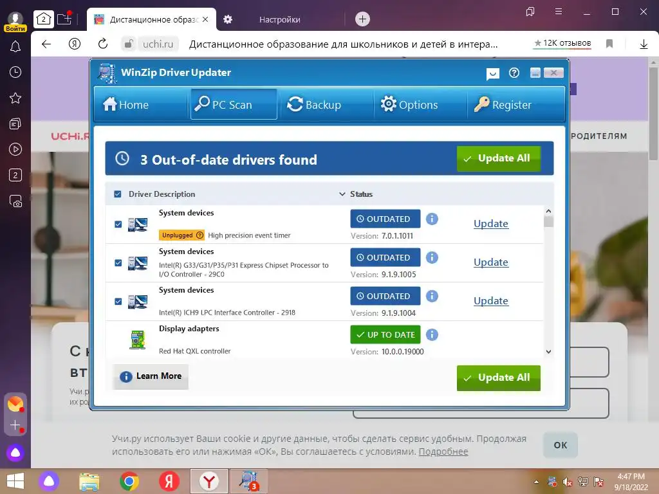The image size is (659, 494).
Task: Bookmark the current page
Action: (x=609, y=44)
